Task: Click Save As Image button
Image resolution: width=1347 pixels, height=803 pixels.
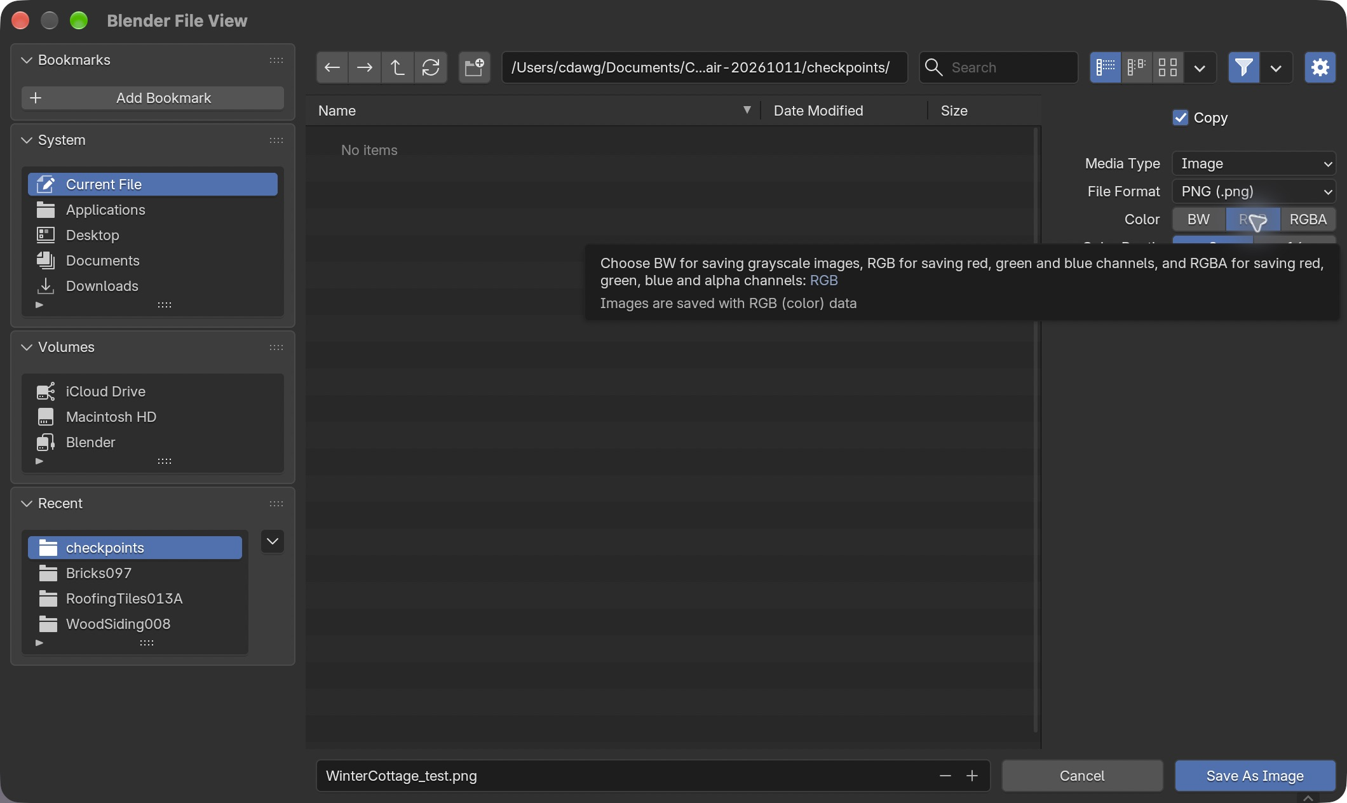Action: 1255,776
